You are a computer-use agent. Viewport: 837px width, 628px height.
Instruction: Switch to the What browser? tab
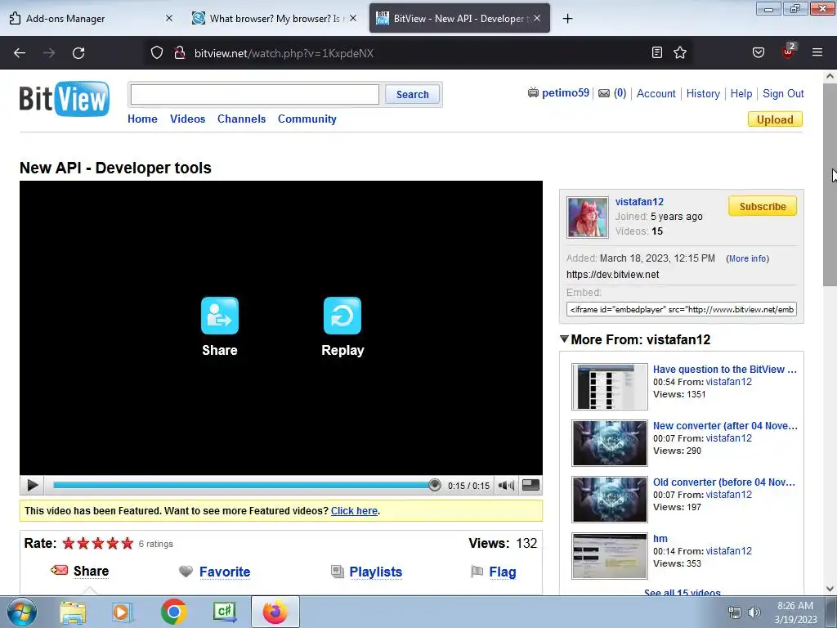pyautogui.click(x=275, y=18)
